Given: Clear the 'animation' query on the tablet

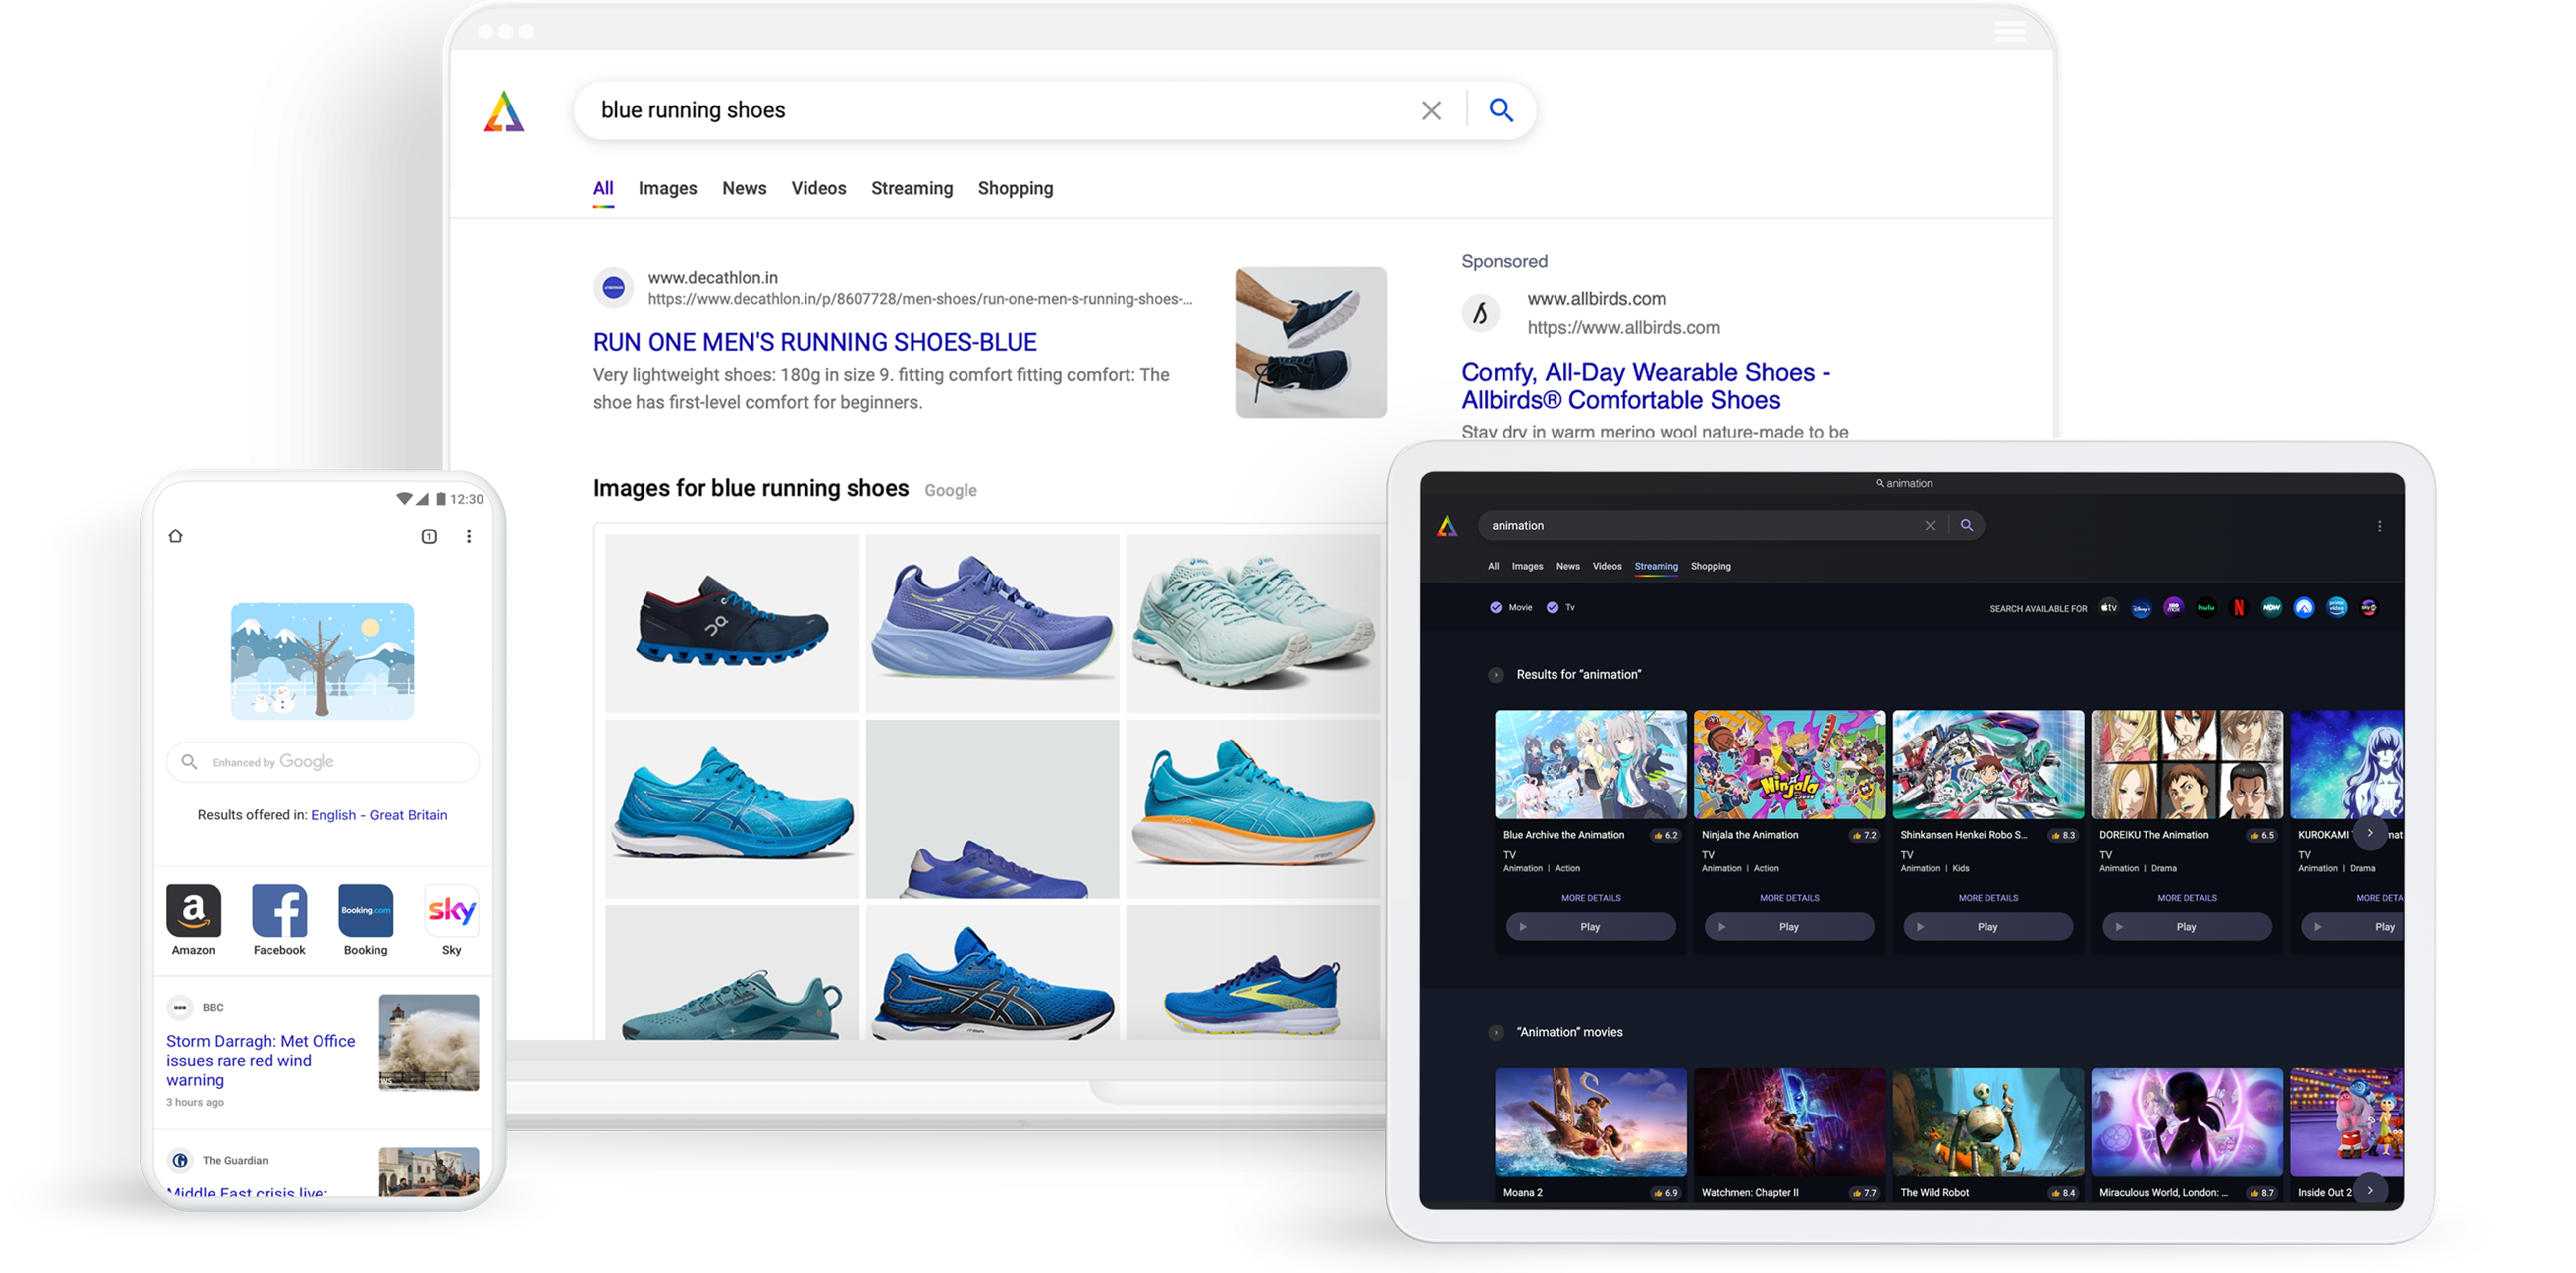Looking at the screenshot, I should point(1930,525).
